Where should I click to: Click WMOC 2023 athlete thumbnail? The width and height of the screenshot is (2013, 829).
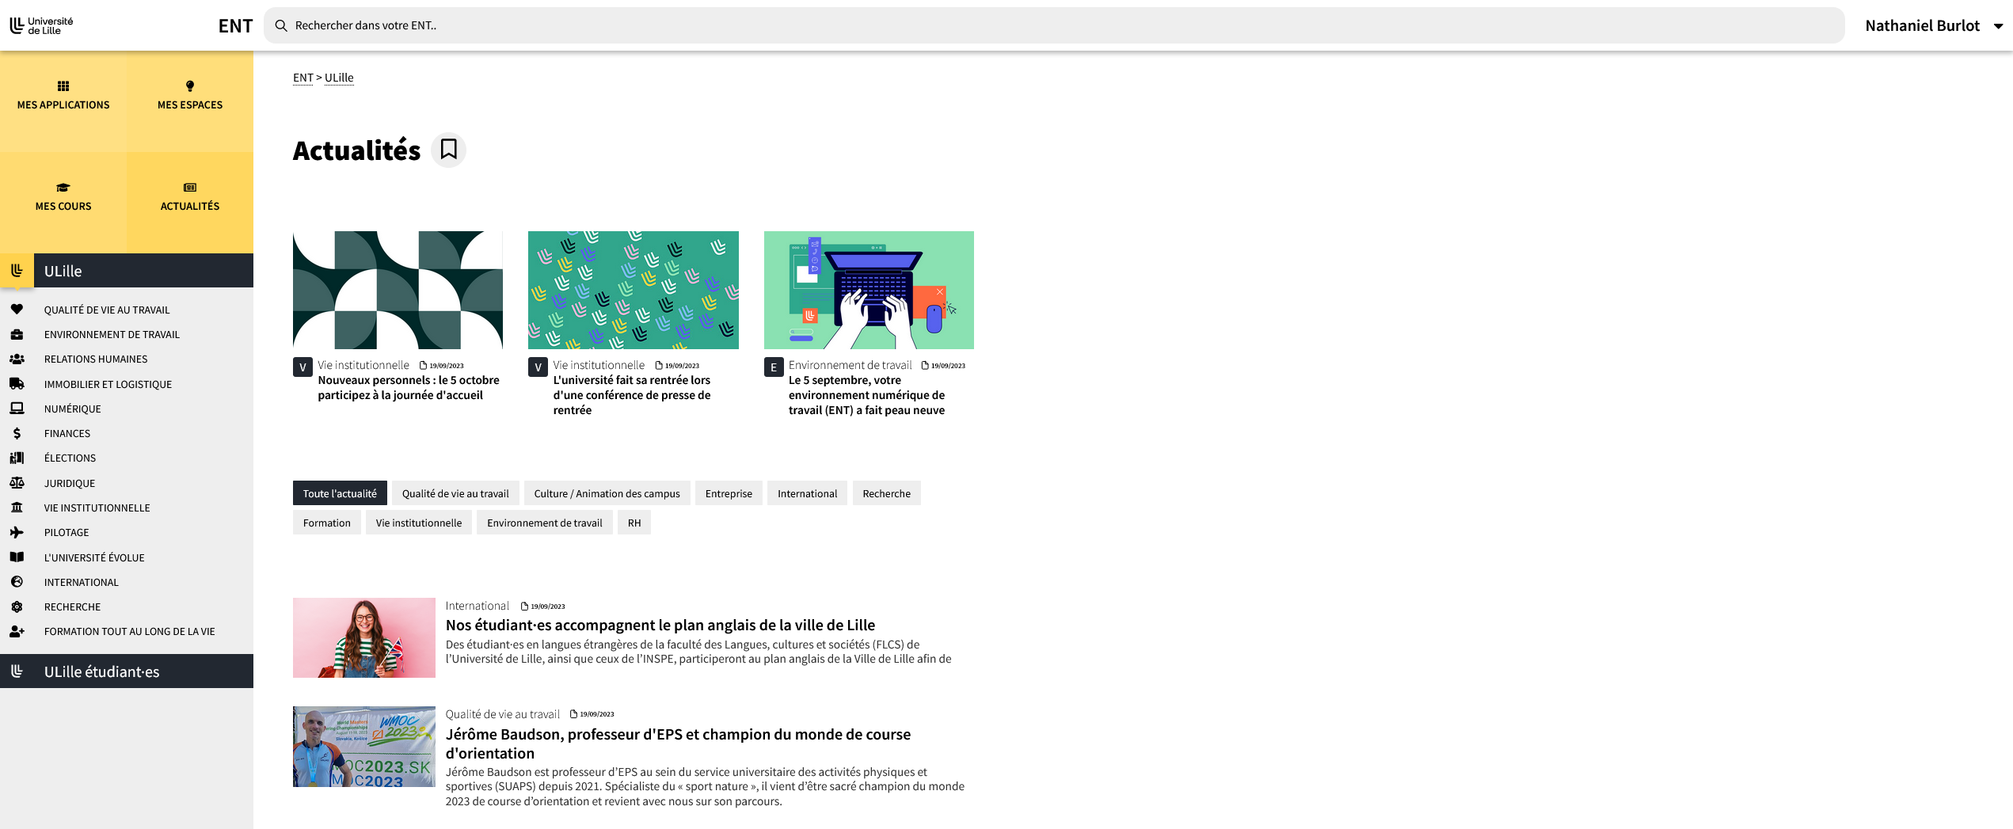[x=364, y=747]
